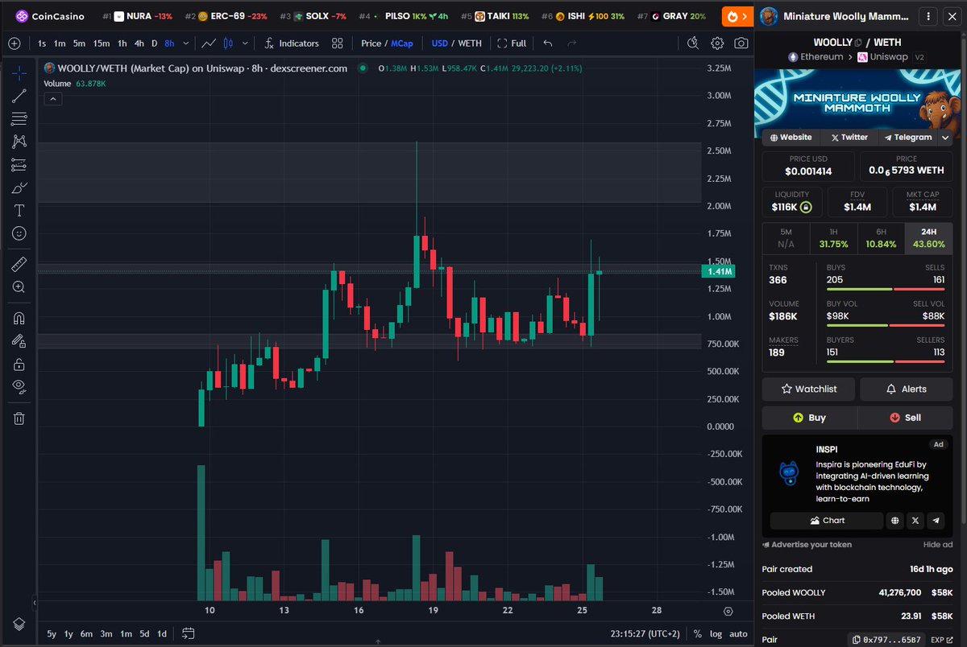The width and height of the screenshot is (967, 647).
Task: Open the WOOLLY Twitter link
Action: coord(849,138)
